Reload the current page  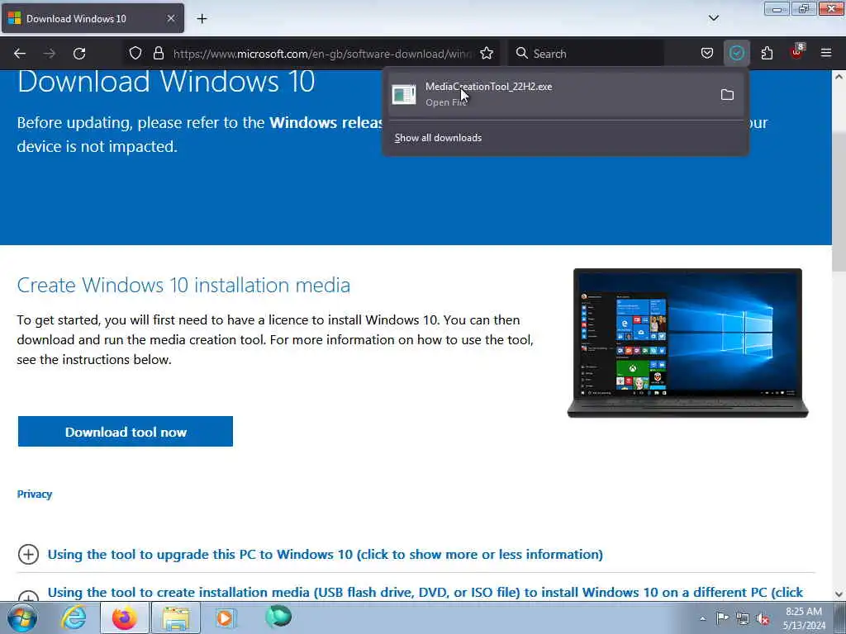(x=79, y=54)
